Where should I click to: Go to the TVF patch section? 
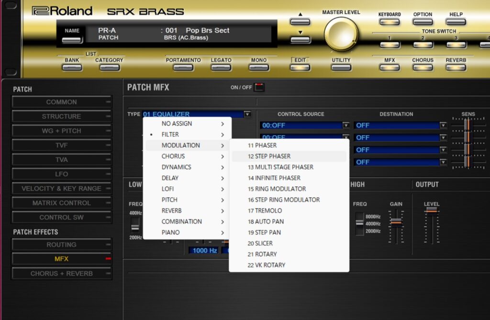point(61,145)
